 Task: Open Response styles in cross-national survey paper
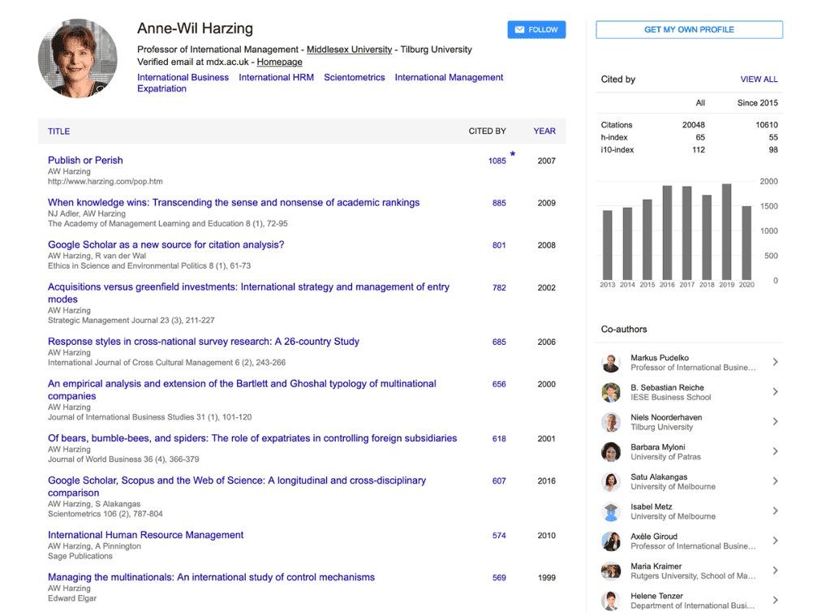(x=204, y=342)
